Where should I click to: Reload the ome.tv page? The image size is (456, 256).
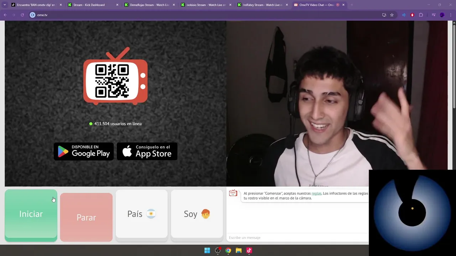pyautogui.click(x=22, y=15)
